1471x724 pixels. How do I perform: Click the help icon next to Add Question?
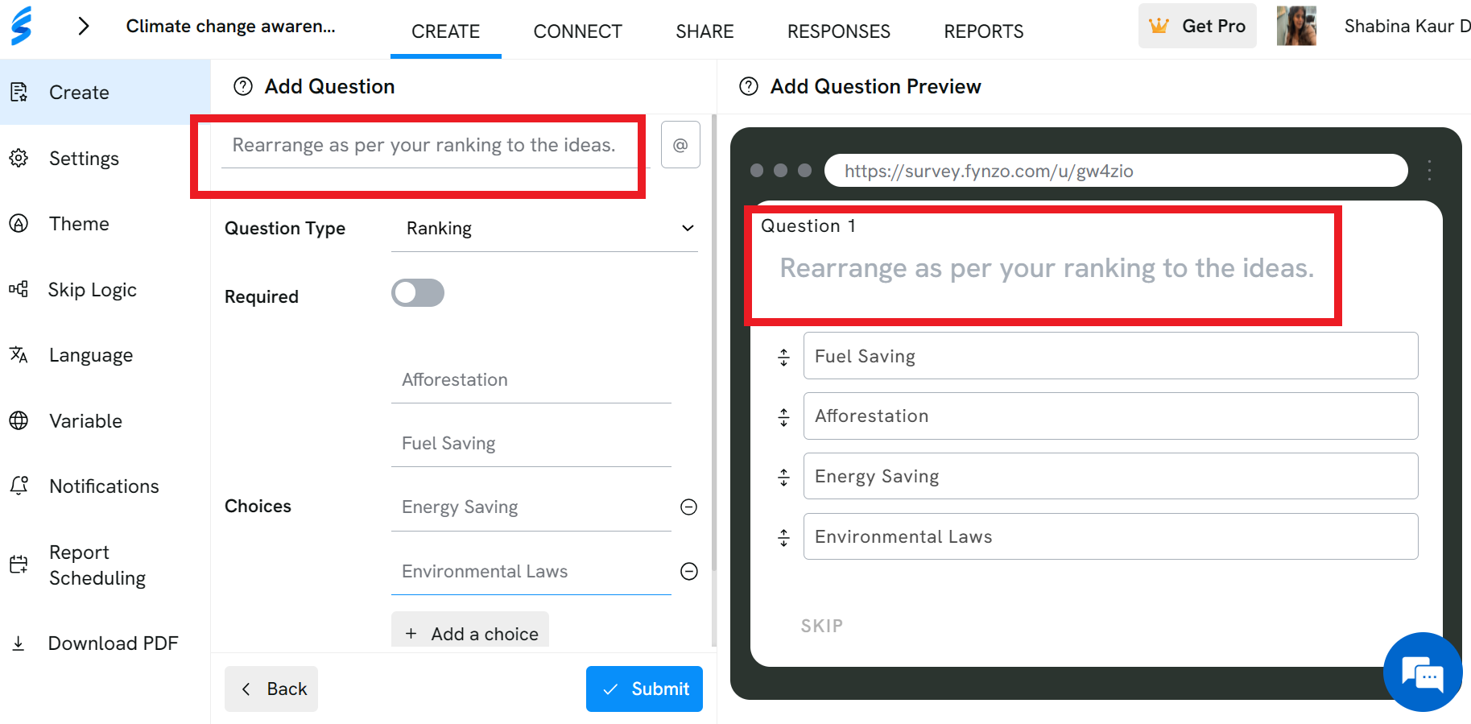point(243,86)
